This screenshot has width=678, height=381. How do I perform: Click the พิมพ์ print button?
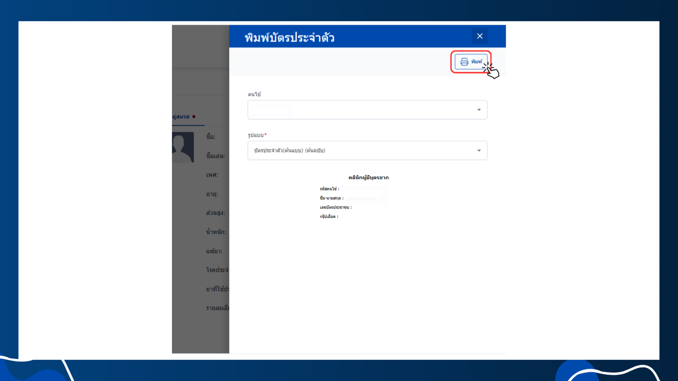471,62
